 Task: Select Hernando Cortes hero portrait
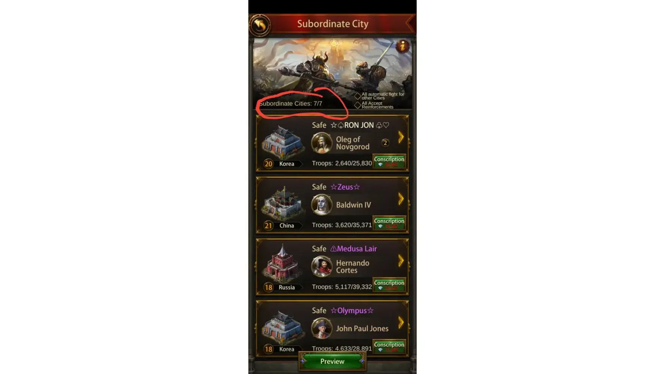pyautogui.click(x=322, y=266)
